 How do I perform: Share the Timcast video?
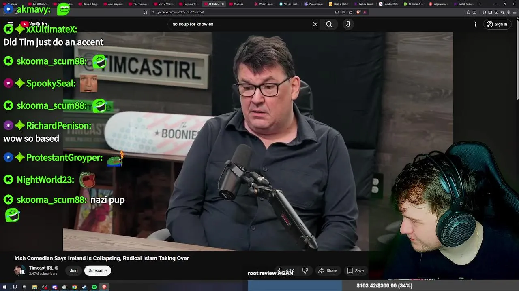coord(328,270)
